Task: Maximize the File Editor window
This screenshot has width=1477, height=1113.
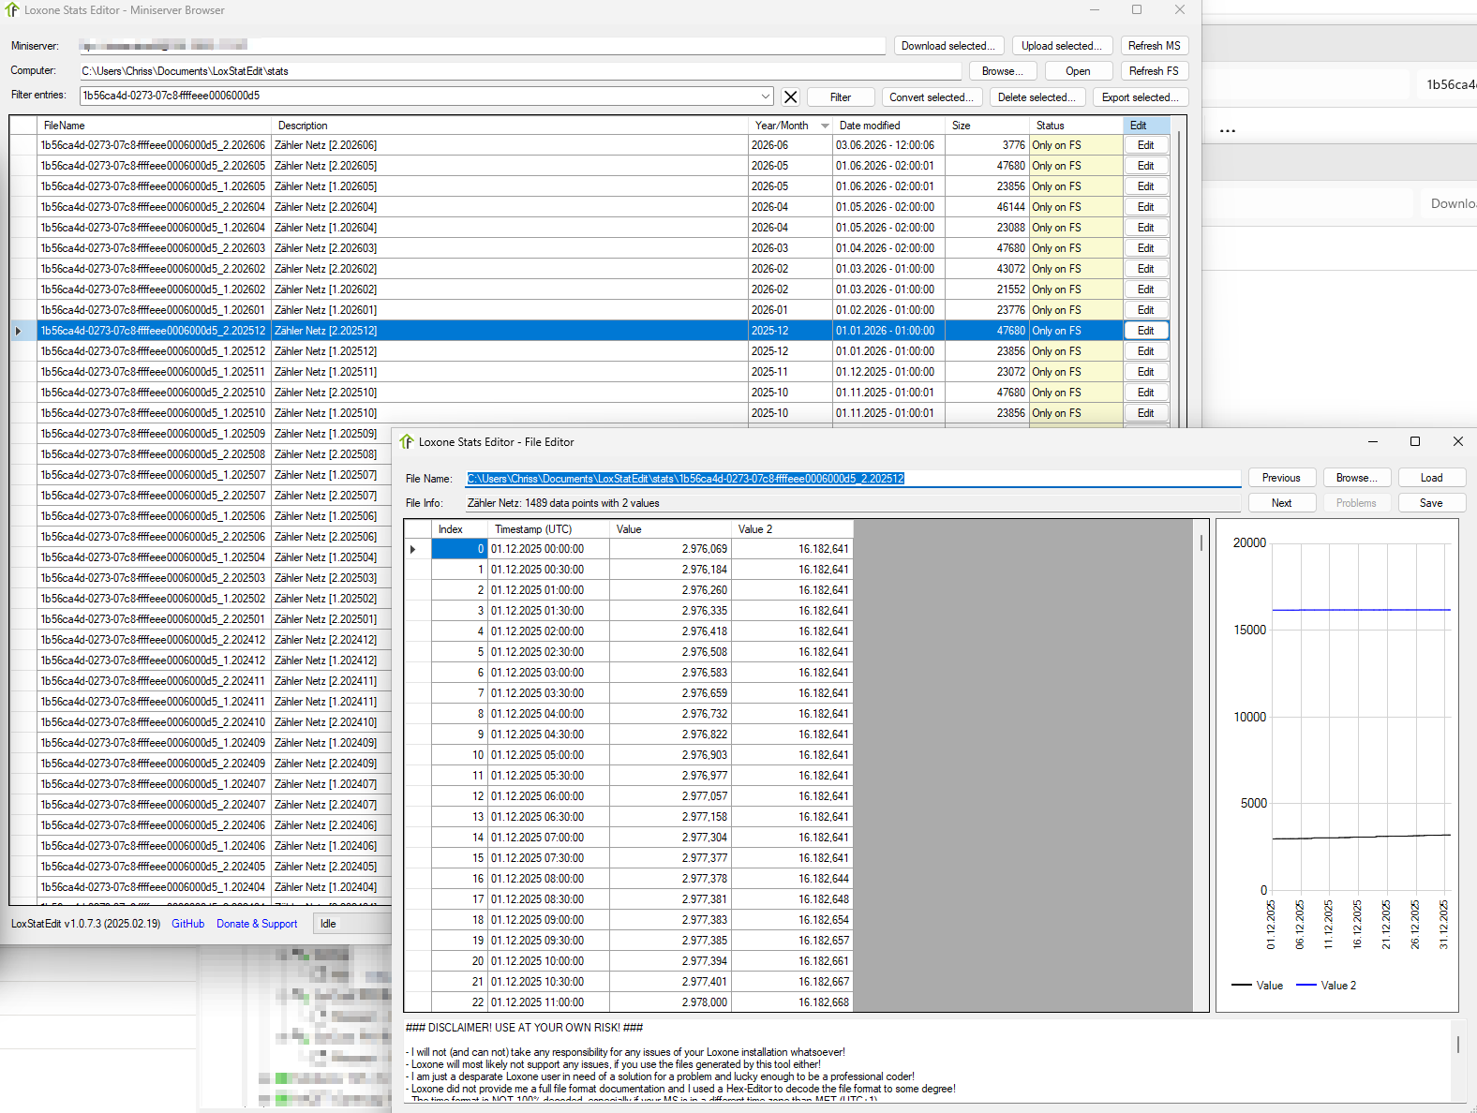Action: (1415, 441)
